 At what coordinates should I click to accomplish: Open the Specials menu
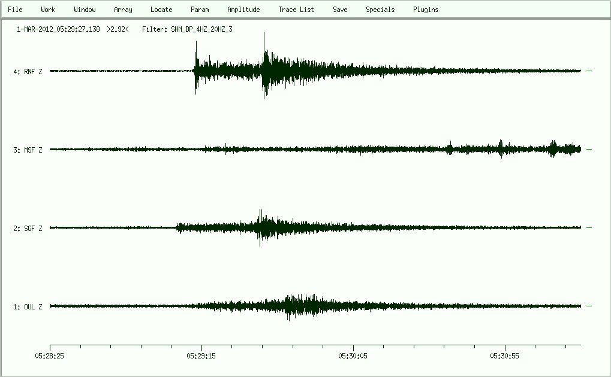[380, 10]
